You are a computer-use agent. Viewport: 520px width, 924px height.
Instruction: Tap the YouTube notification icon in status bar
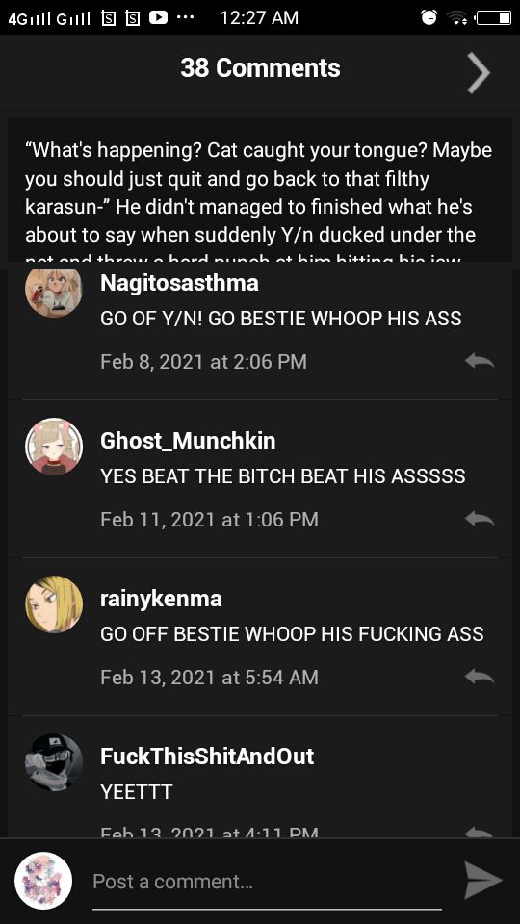158,17
